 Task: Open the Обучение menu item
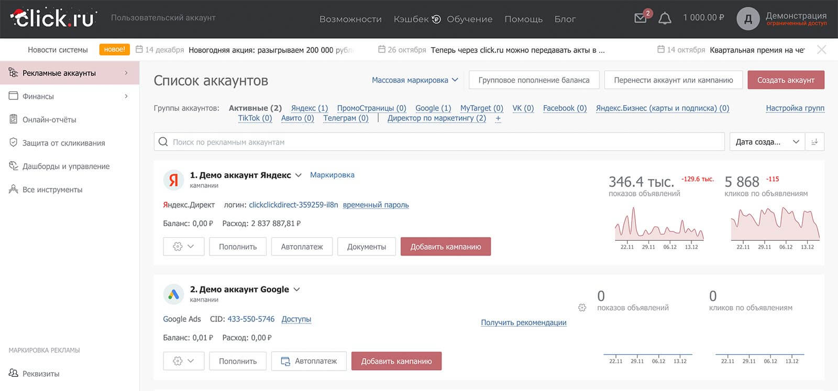point(469,19)
